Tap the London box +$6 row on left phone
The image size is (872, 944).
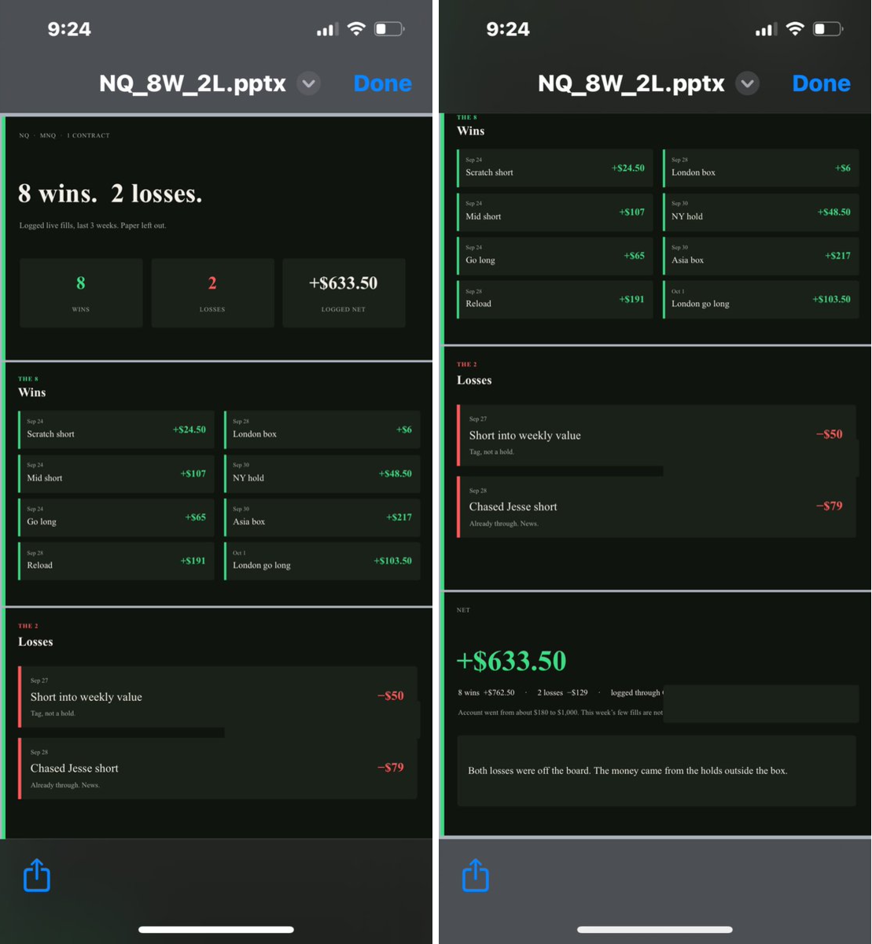322,430
